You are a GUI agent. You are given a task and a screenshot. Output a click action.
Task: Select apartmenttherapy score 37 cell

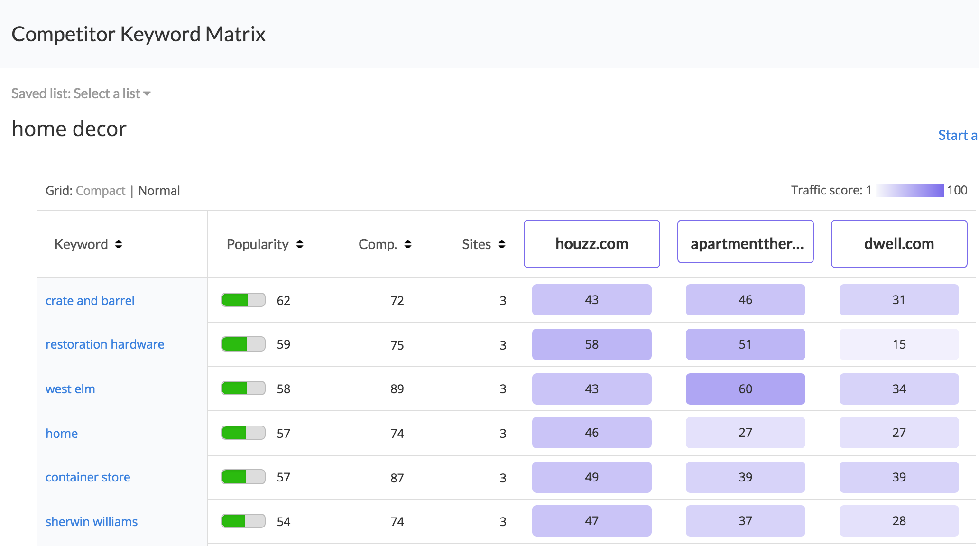pyautogui.click(x=746, y=521)
